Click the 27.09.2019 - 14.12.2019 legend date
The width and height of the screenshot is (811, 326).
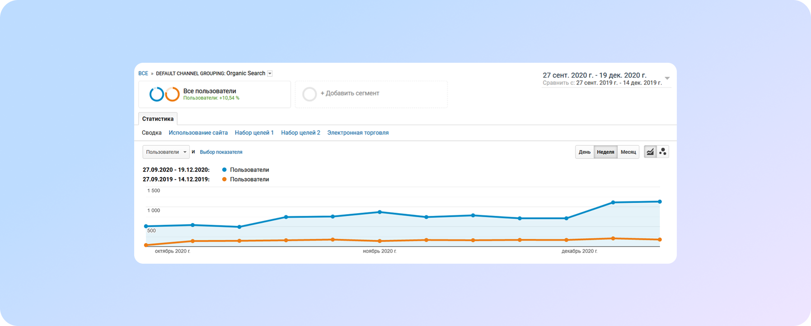tap(176, 179)
